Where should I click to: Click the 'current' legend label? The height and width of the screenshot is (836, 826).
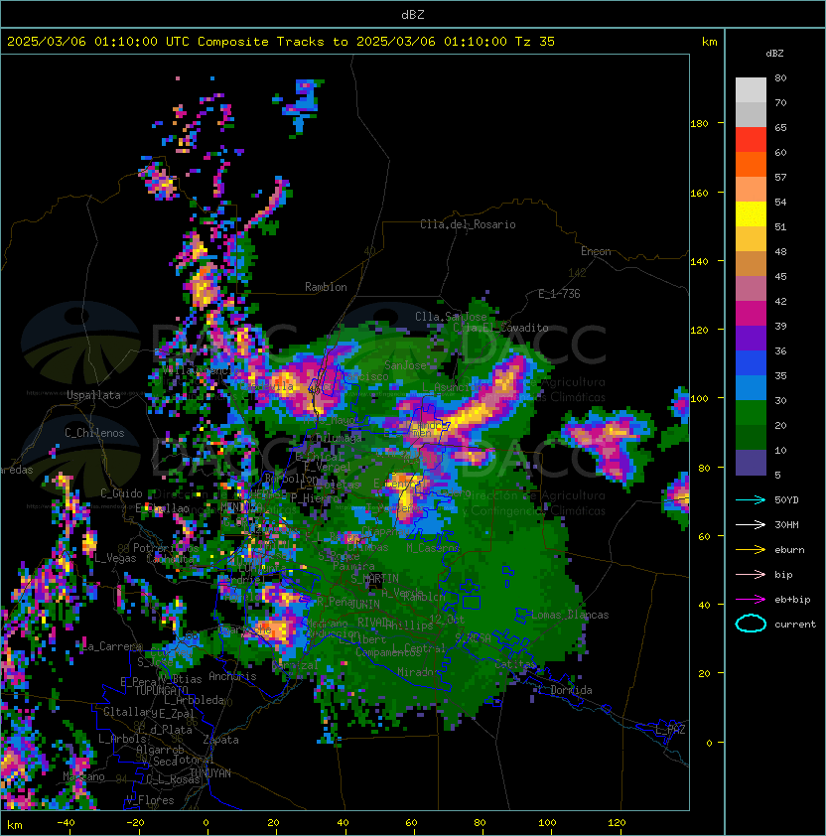795,625
